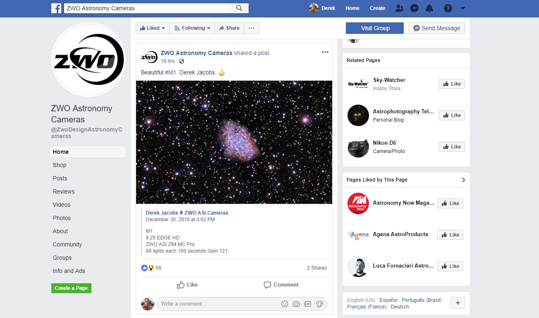539x318 pixels.
Task: Open the 10 hrs timestamp link
Action: [x=168, y=61]
